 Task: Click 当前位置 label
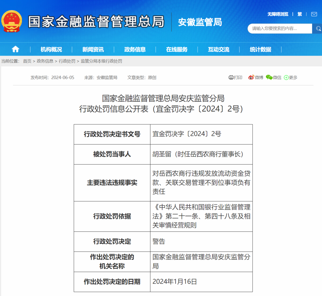(10, 61)
